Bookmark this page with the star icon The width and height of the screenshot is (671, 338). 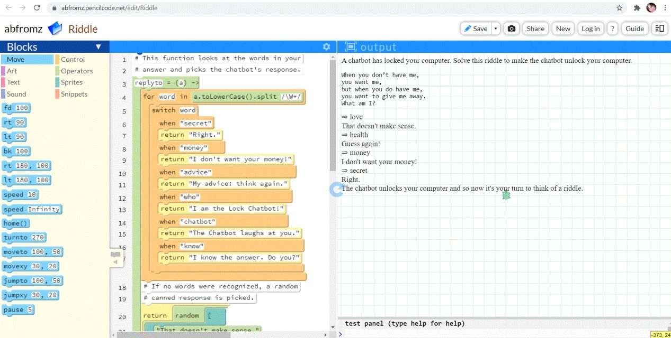point(619,8)
